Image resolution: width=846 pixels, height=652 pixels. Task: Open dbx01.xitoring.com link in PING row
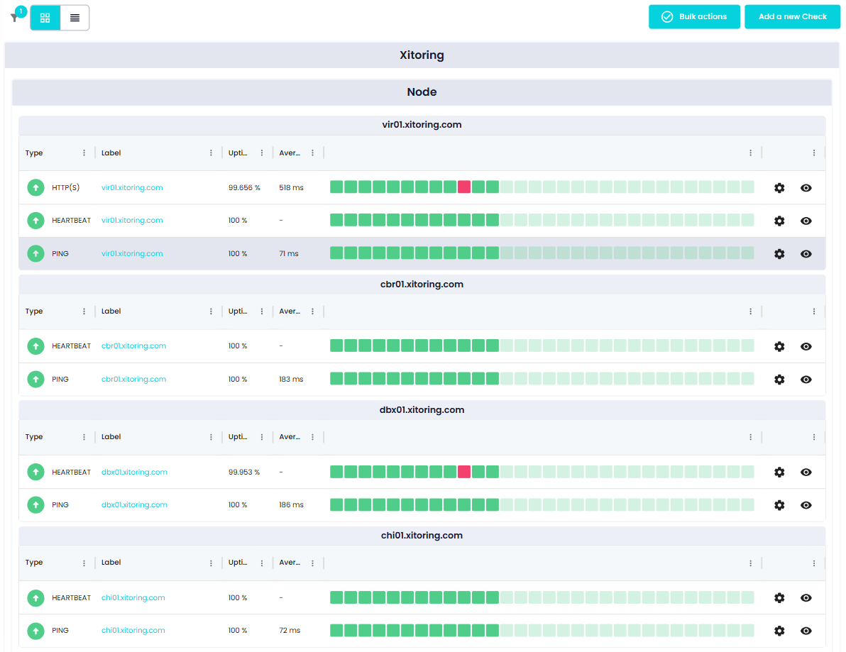click(134, 504)
